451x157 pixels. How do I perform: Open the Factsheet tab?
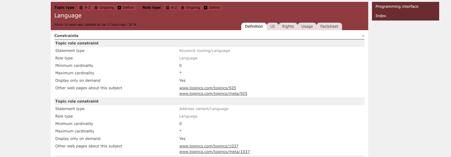tap(329, 26)
